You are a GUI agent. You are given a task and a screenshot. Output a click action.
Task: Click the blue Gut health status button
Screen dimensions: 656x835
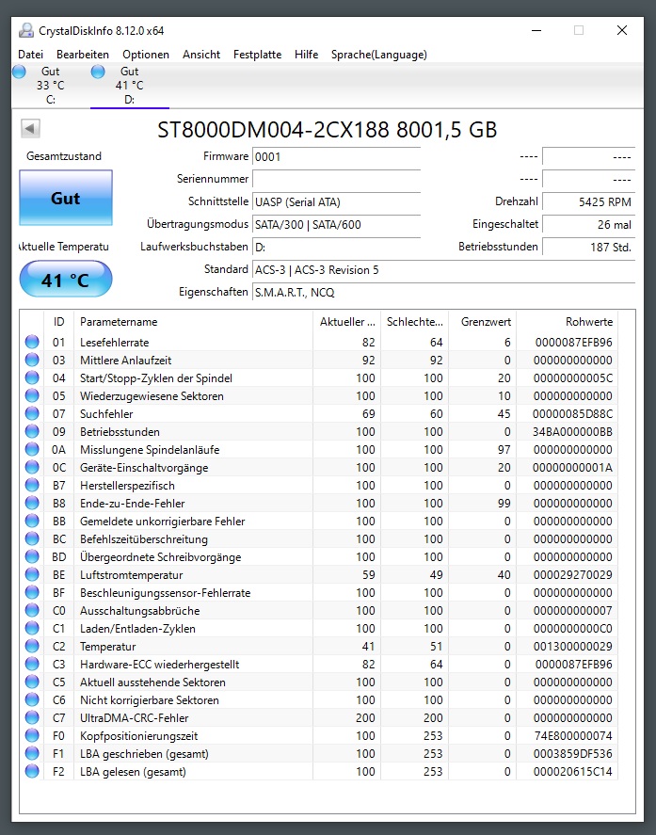[x=66, y=198]
